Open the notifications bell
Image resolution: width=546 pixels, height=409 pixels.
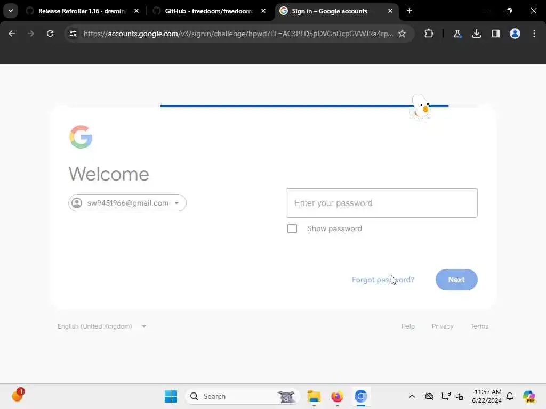pos(510,396)
